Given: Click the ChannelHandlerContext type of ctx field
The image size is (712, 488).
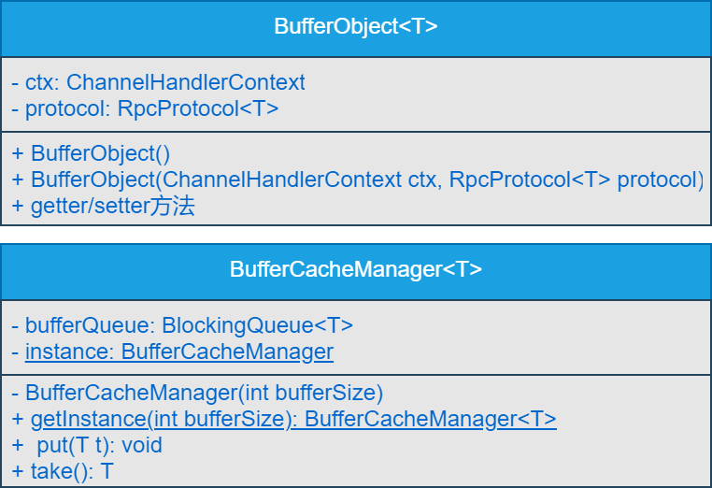Looking at the screenshot, I should 188,82.
